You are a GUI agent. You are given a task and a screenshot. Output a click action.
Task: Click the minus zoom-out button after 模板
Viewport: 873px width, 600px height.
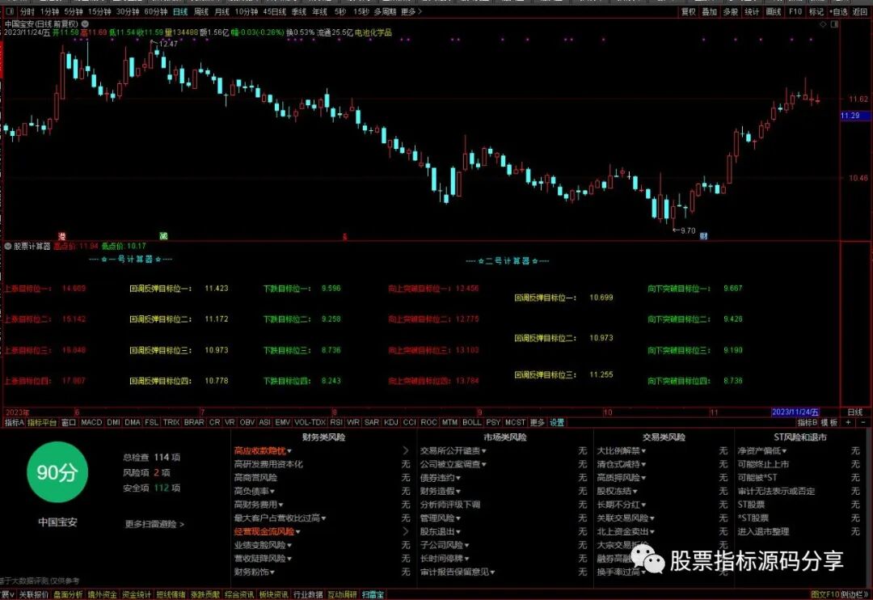pyautogui.click(x=863, y=423)
